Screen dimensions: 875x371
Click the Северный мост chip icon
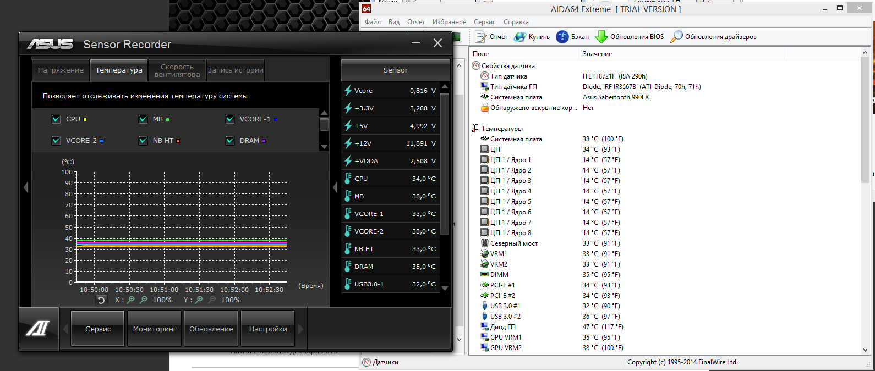coord(485,243)
